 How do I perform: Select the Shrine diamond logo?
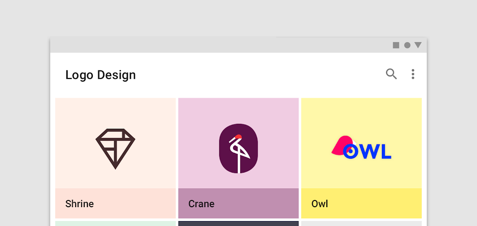tap(115, 149)
